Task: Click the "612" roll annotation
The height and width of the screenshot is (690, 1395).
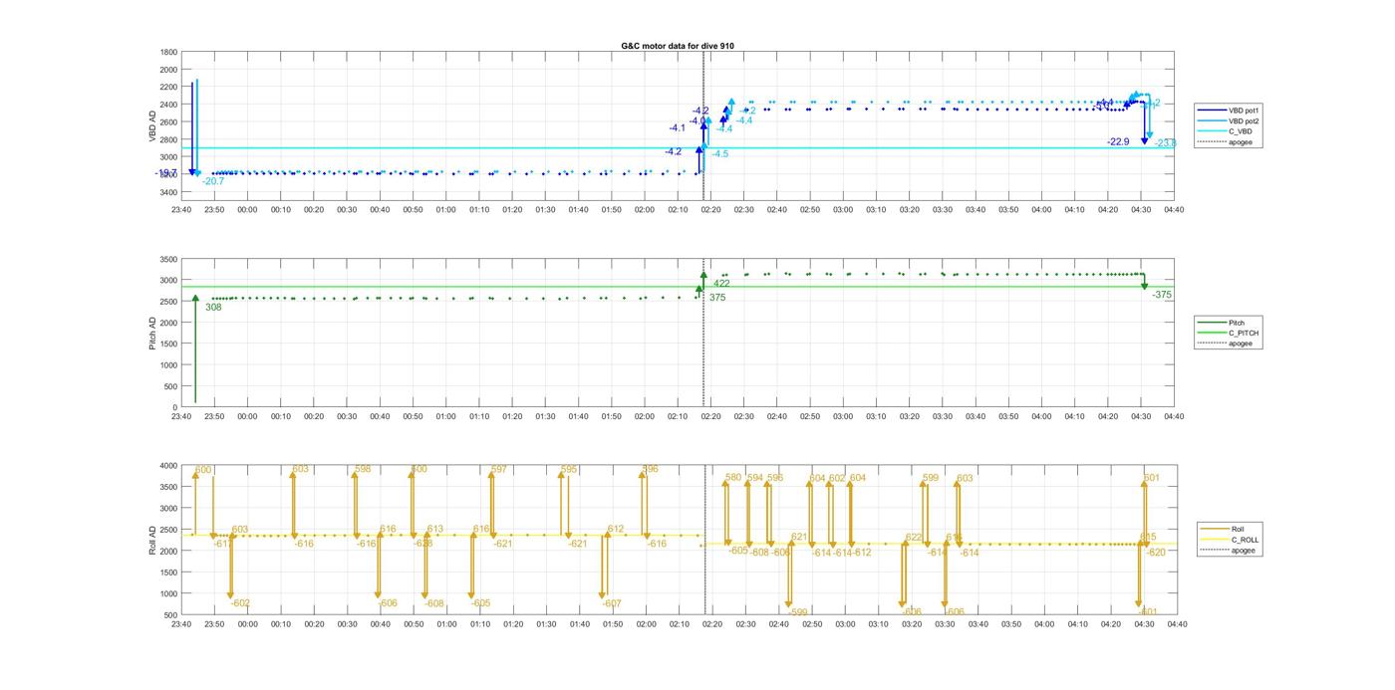Action: [616, 530]
